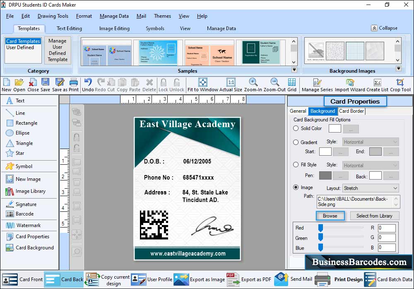Switch to the Symbols ribbon tab
Image resolution: width=414 pixels, height=289 pixels.
pos(155,28)
